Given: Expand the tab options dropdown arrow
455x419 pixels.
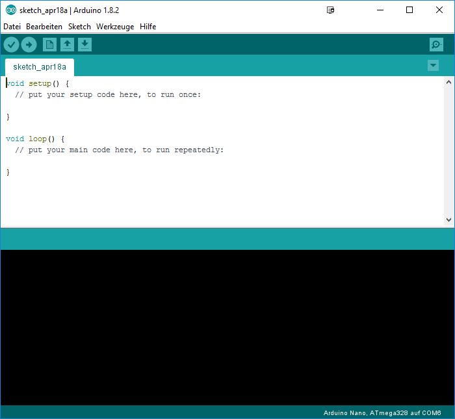Looking at the screenshot, I should coord(434,65).
